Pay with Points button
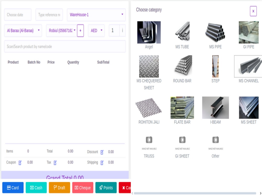Viewport: 262px width, 196px height. (106, 188)
